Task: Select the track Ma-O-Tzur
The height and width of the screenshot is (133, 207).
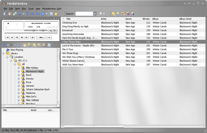Action: coord(133,49)
